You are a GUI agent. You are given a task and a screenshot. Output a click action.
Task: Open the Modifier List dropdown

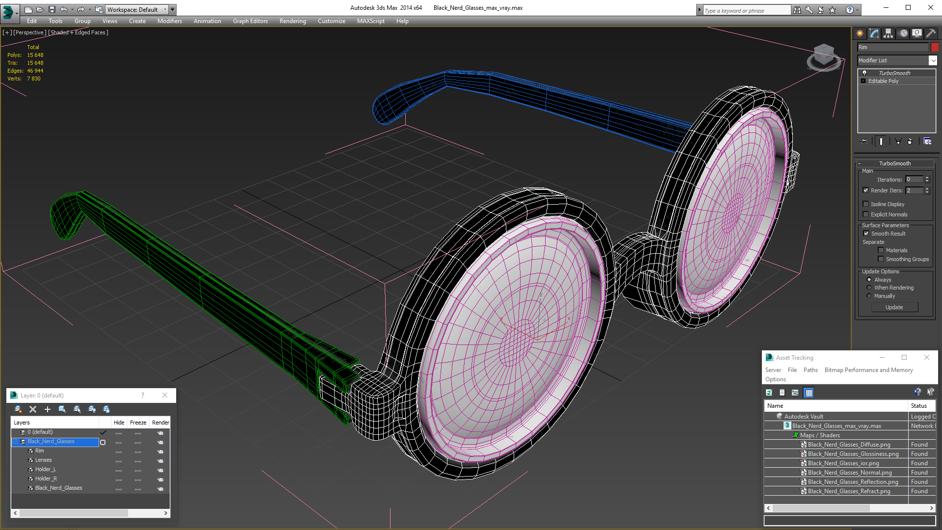933,60
